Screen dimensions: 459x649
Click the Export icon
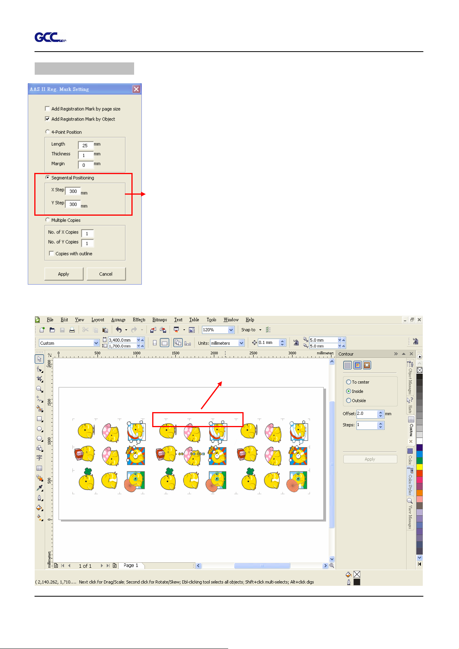pyautogui.click(x=163, y=330)
